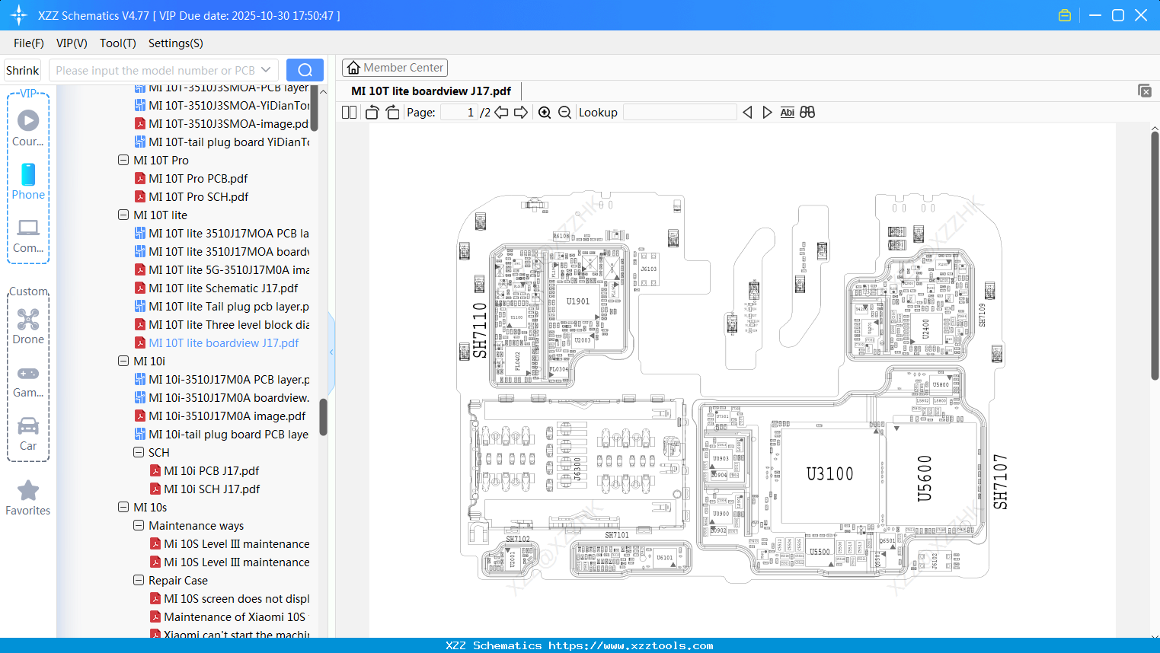
Task: Rotate the boardview page clockwise
Action: [391, 111]
